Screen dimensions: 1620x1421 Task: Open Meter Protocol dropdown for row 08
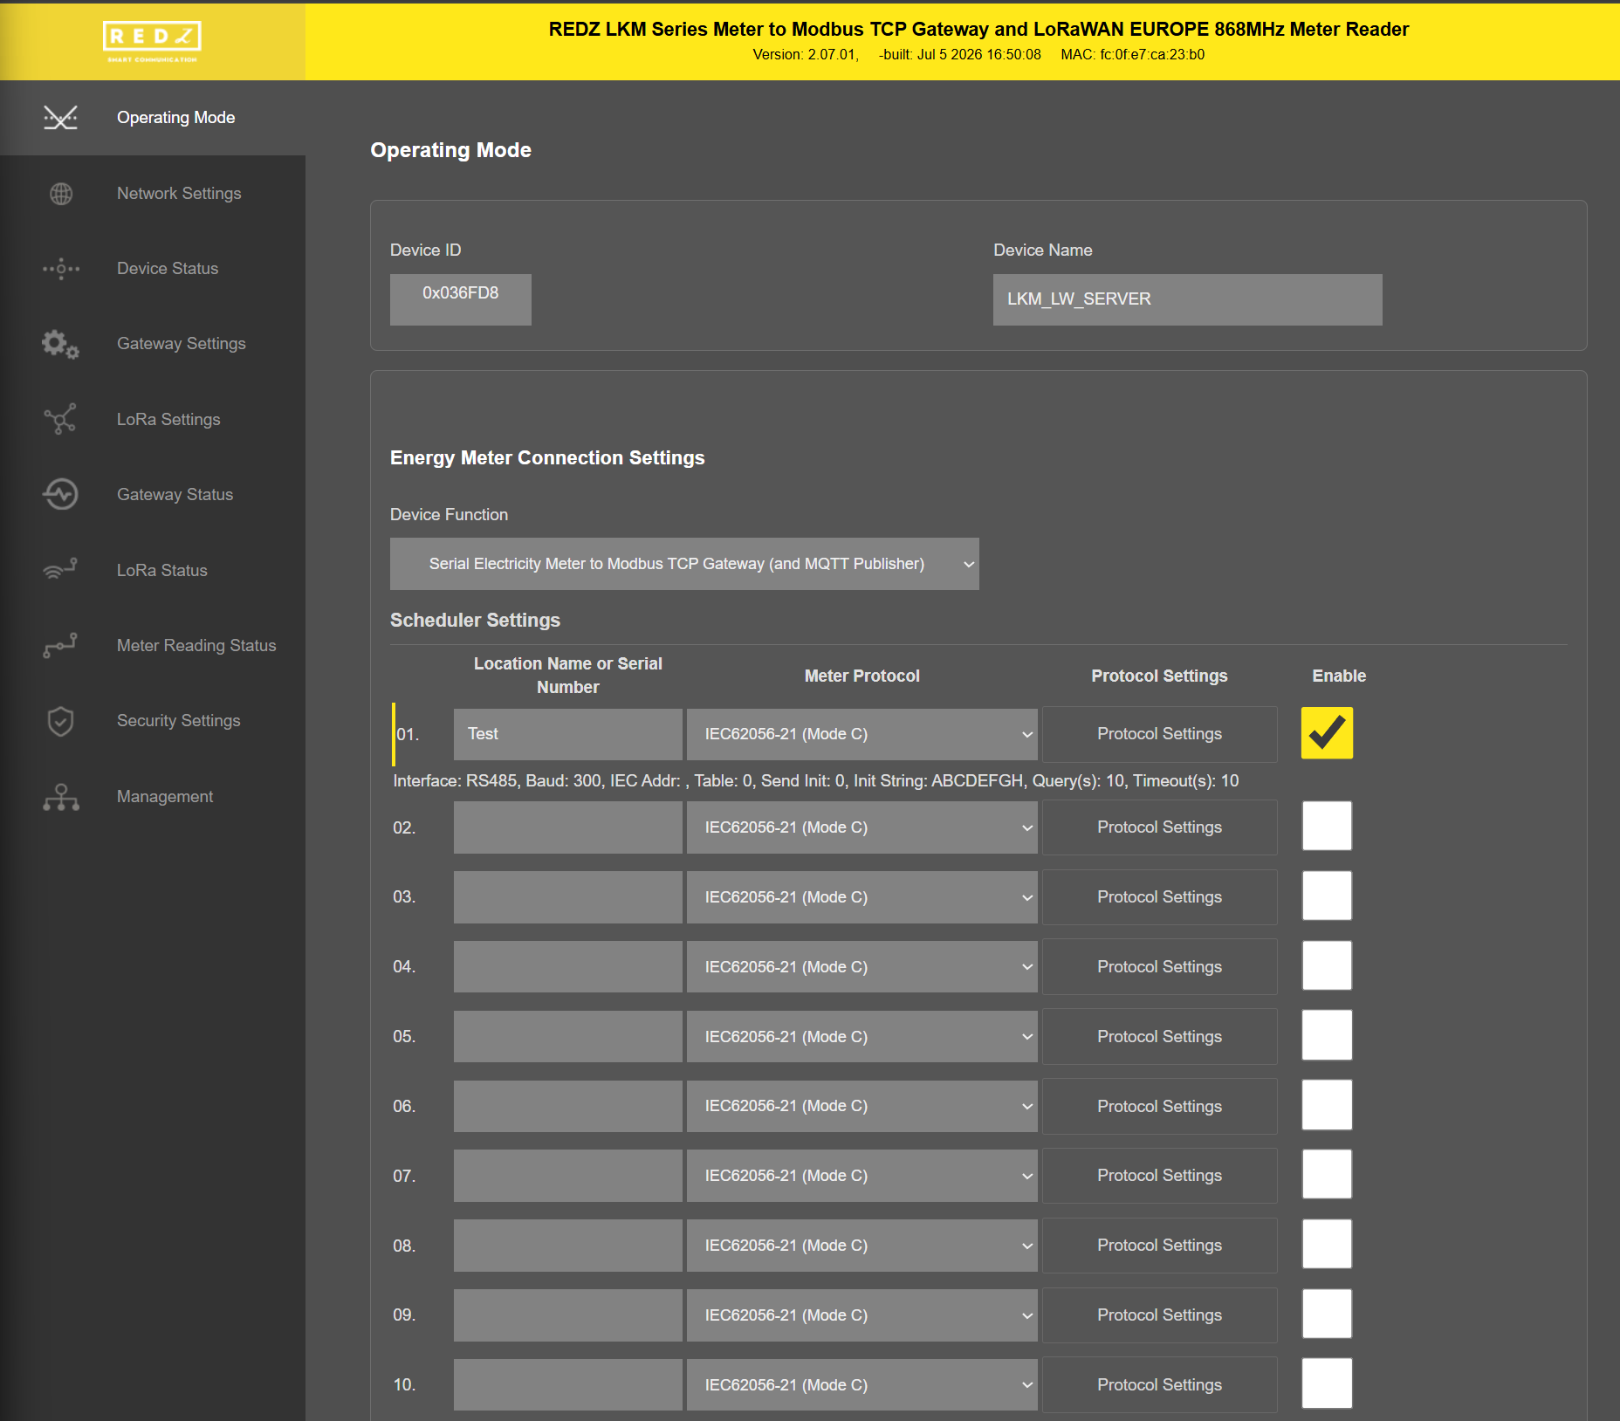(862, 1246)
